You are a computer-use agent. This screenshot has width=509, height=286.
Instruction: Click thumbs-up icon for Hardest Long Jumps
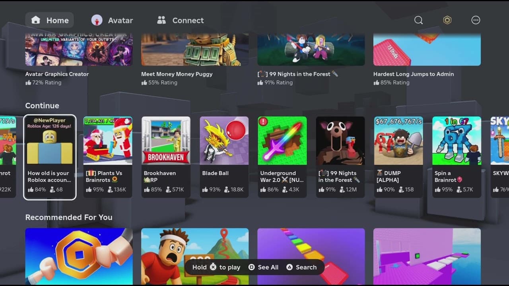coord(376,83)
